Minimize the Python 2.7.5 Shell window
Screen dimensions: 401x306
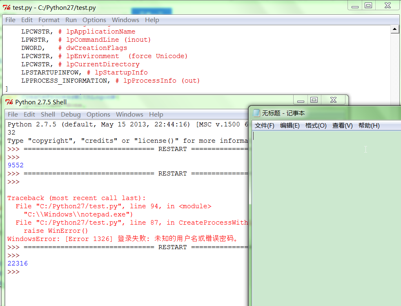301,100
